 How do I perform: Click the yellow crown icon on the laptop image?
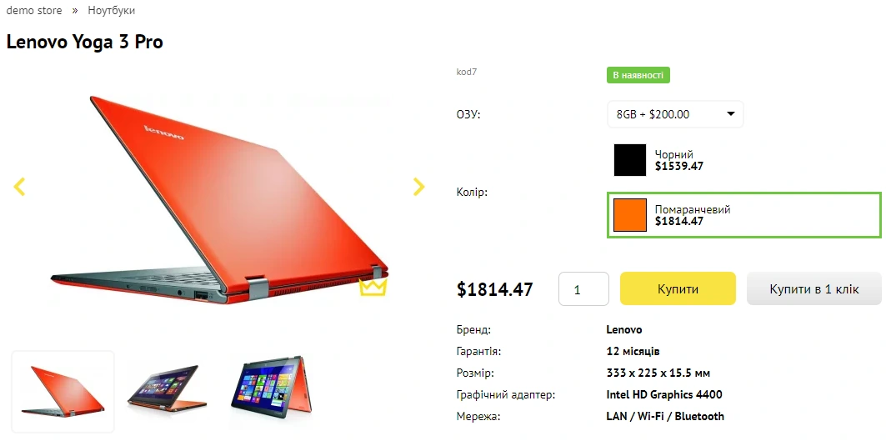(x=373, y=287)
